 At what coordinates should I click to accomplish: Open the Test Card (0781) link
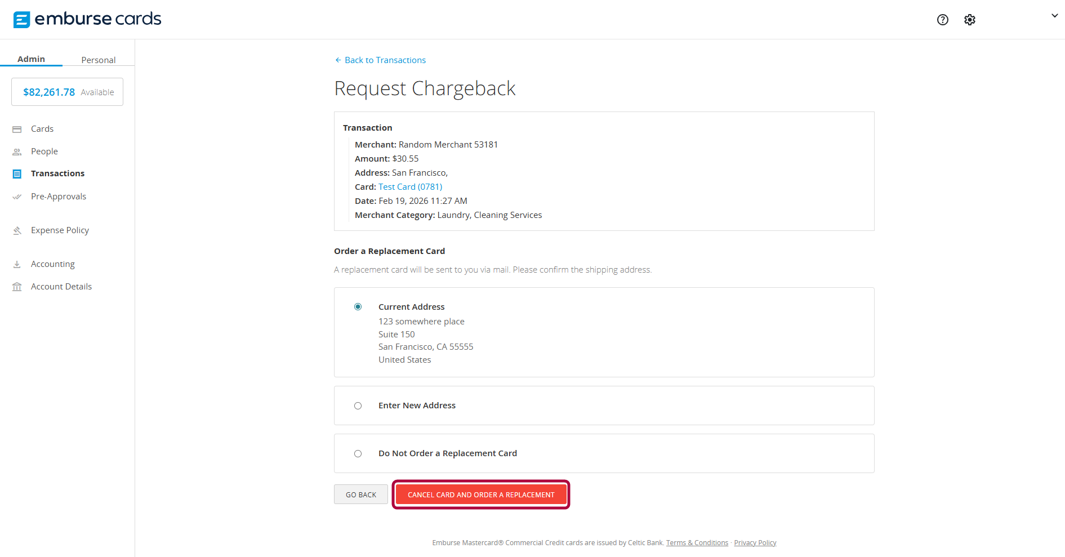pyautogui.click(x=410, y=186)
